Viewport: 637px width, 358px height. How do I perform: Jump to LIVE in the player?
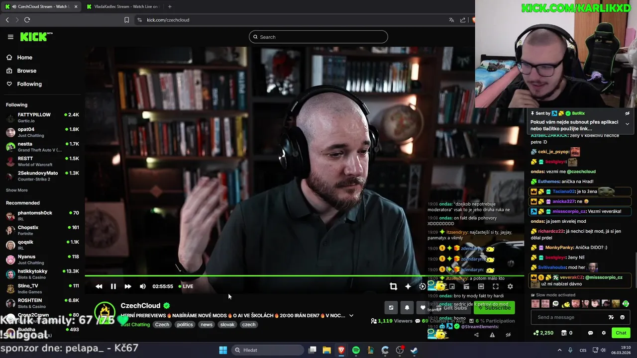pos(186,286)
